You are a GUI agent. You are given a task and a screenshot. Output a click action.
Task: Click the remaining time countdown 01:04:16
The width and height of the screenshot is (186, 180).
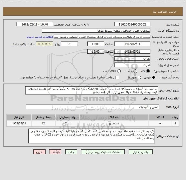(x=45, y=44)
